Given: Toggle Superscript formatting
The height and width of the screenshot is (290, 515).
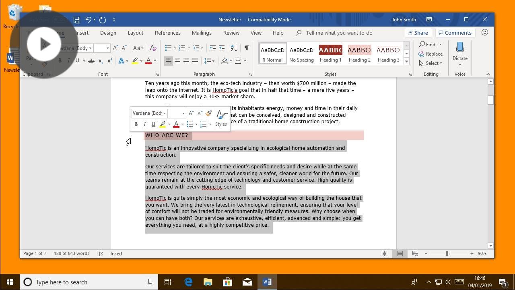Looking at the screenshot, I should tap(109, 61).
